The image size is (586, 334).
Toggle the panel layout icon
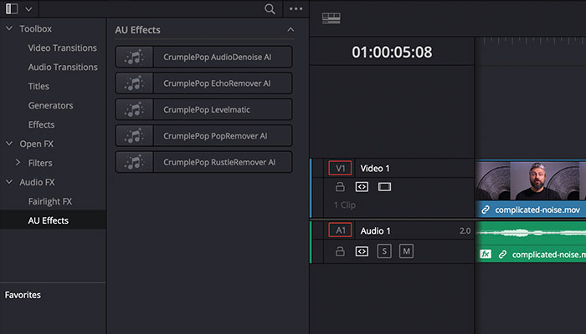coord(12,8)
